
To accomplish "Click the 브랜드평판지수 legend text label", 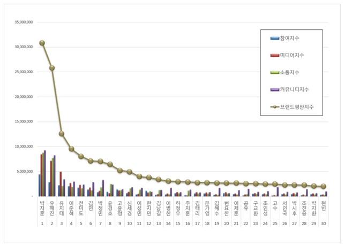I will pos(298,106).
